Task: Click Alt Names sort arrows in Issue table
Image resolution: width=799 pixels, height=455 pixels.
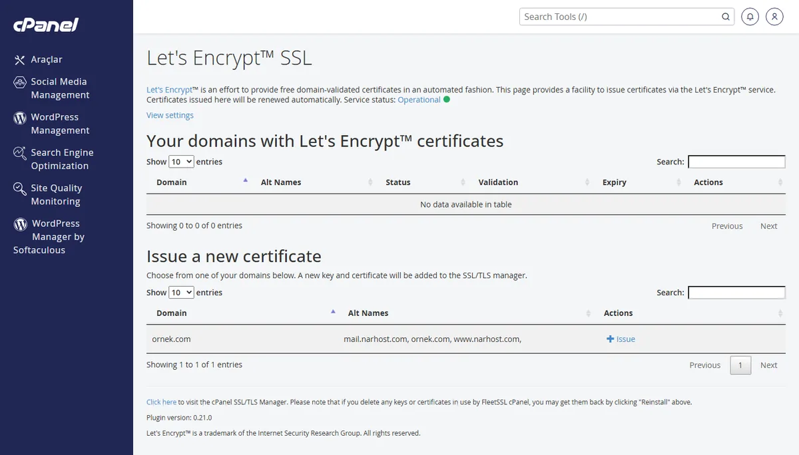Action: point(589,313)
